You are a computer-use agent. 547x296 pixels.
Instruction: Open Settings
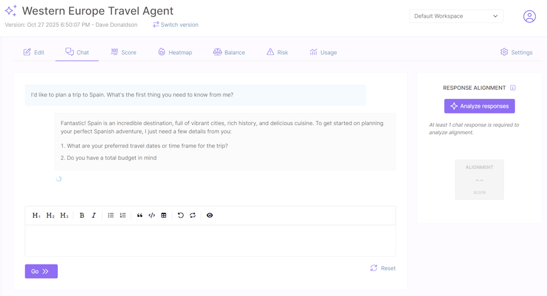pyautogui.click(x=516, y=53)
